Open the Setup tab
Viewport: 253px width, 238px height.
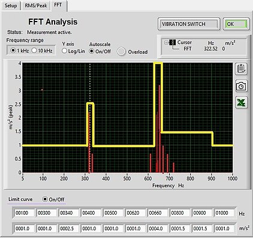tap(11, 5)
